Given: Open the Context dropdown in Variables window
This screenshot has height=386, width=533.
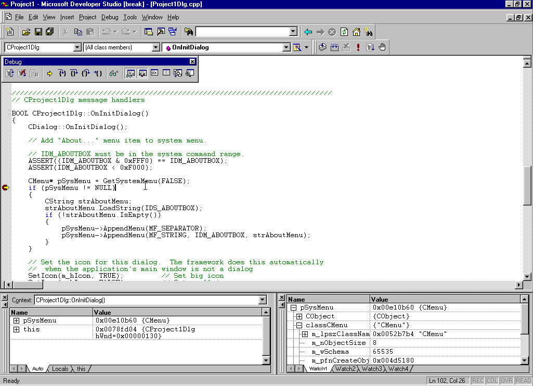Looking at the screenshot, I should (263, 300).
